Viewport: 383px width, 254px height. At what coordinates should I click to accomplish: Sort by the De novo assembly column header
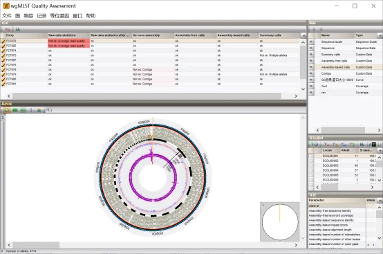coord(153,35)
